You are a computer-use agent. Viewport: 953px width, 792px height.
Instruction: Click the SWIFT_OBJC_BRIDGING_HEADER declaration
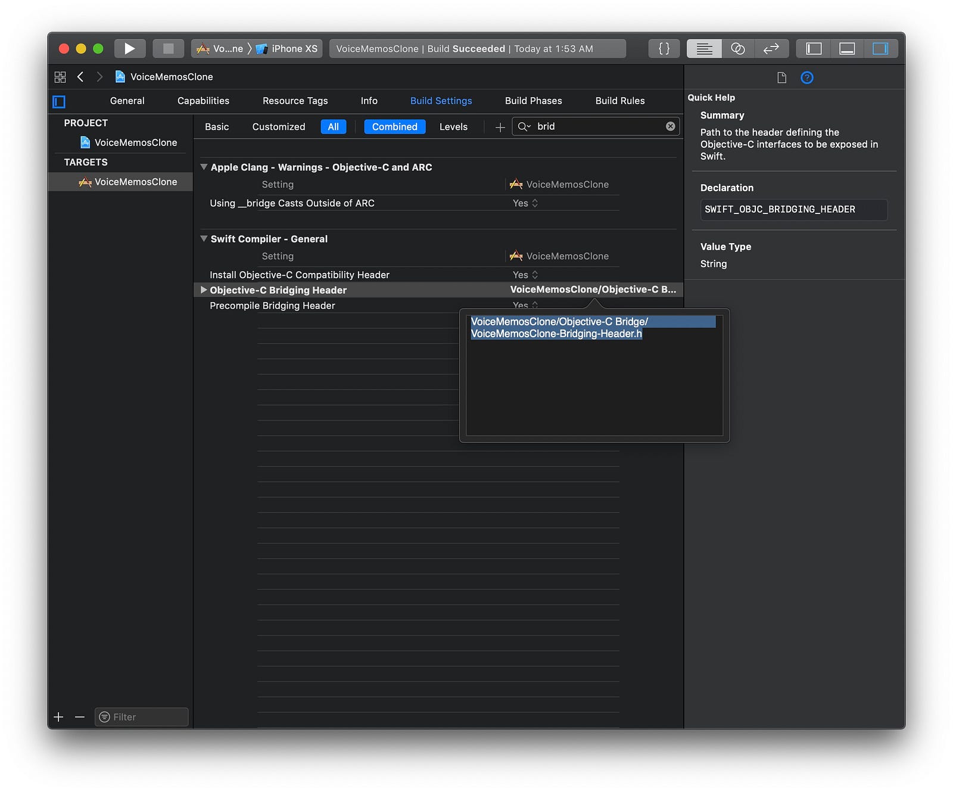[794, 210]
